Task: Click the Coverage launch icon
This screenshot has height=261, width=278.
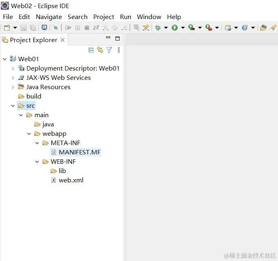Action: (191, 28)
